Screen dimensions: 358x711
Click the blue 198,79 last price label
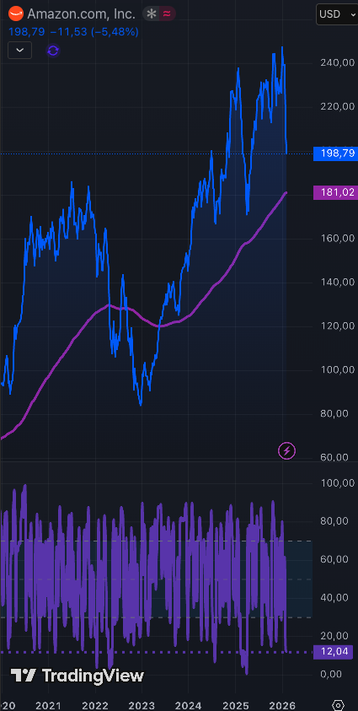[335, 154]
